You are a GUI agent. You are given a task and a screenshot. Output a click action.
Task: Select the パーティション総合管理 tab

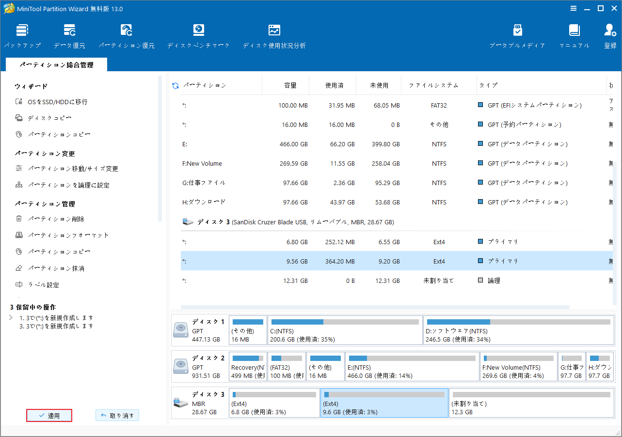[56, 64]
